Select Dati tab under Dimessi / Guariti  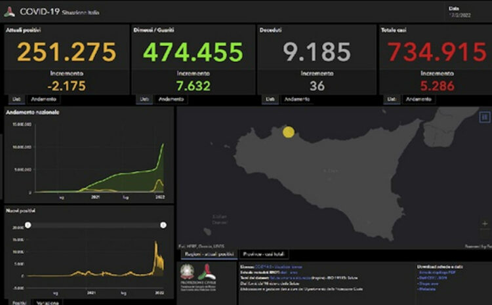[x=143, y=99]
